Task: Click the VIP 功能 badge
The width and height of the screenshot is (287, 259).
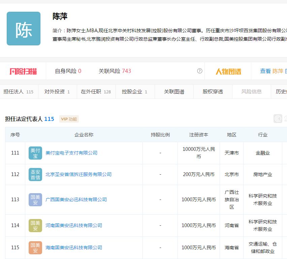Action: coord(69,119)
